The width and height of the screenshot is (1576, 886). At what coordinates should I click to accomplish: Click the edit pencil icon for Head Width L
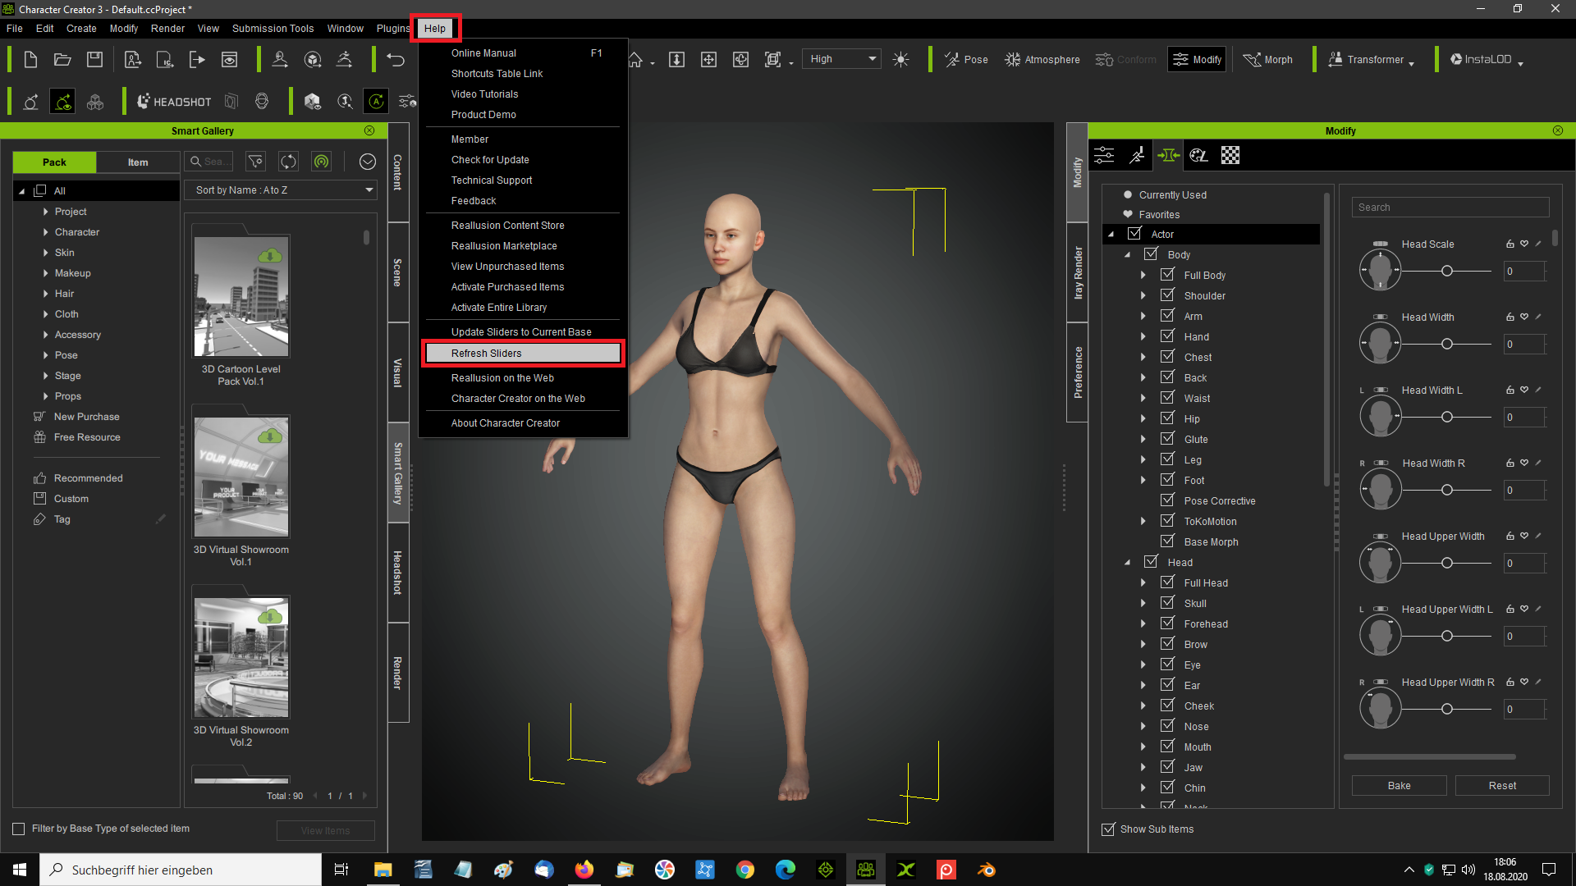[1538, 390]
